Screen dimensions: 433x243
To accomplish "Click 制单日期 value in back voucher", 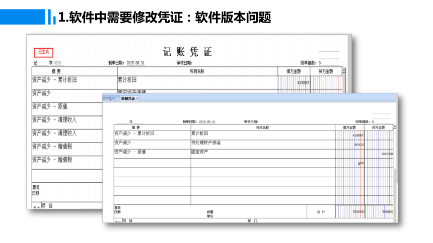I will tap(135, 63).
